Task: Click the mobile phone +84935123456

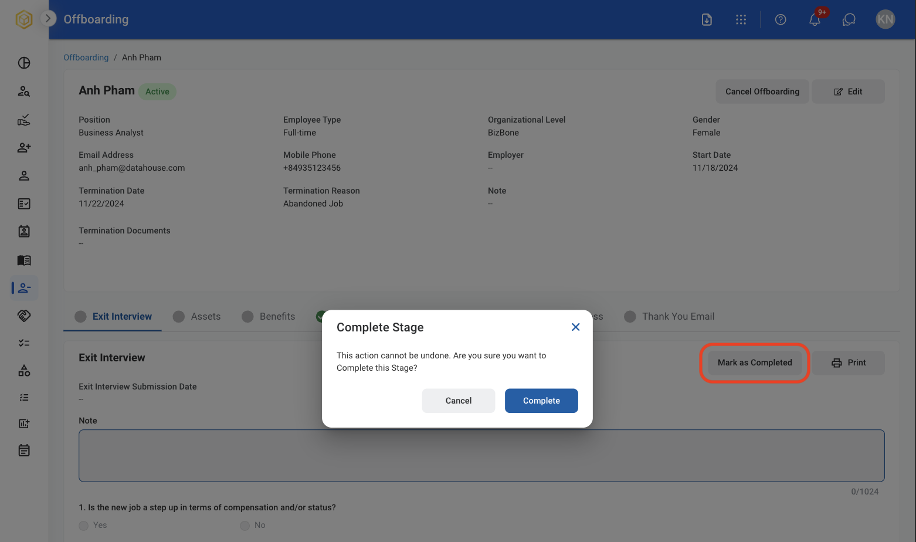Action: tap(312, 168)
